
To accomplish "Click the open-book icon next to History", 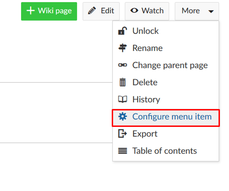I will click(x=123, y=99).
